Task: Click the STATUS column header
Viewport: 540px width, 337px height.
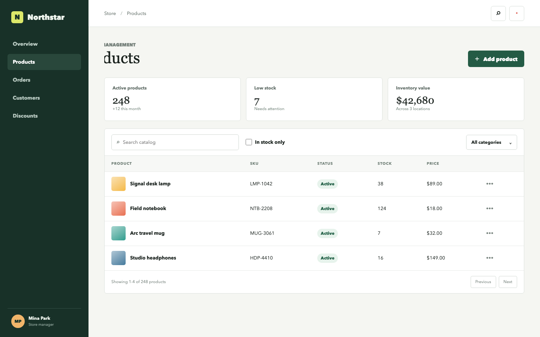Action: tap(325, 164)
